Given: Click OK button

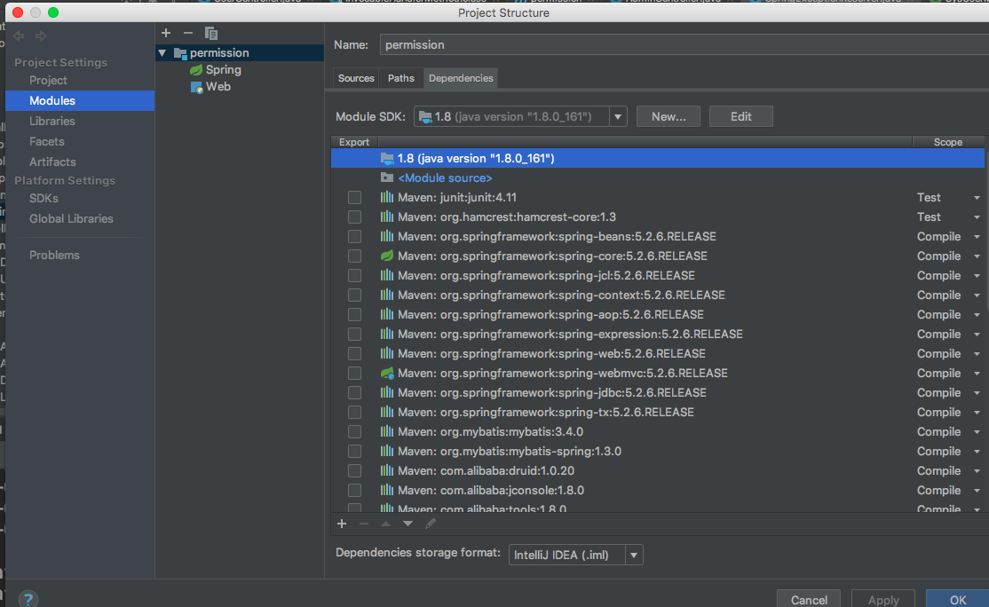Looking at the screenshot, I should pos(957,599).
